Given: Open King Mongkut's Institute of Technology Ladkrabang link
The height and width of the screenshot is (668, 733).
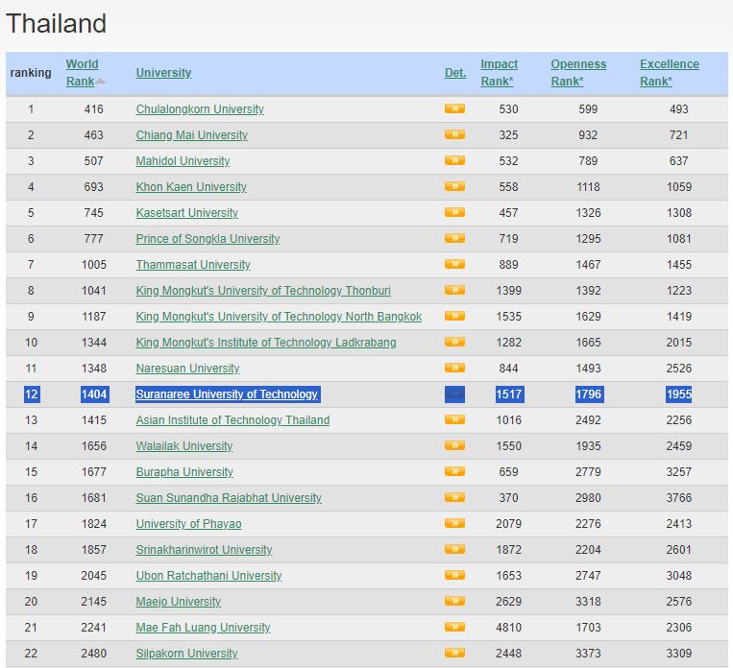Looking at the screenshot, I should point(266,343).
